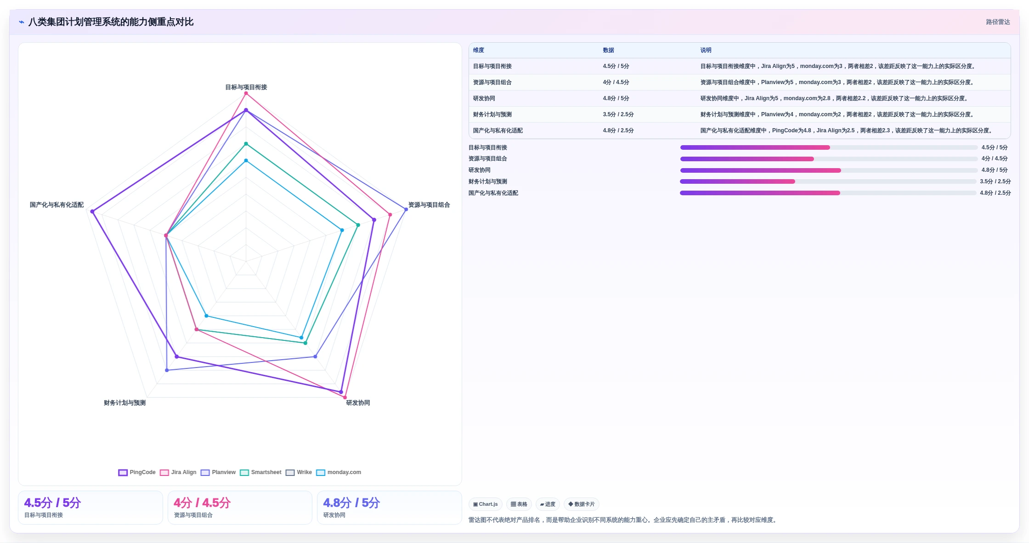Click PingCode point at 国产化与私有化适配 vertex

92,211
